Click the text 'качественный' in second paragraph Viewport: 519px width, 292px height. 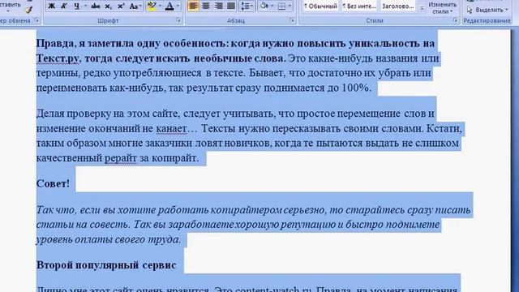tap(69, 158)
